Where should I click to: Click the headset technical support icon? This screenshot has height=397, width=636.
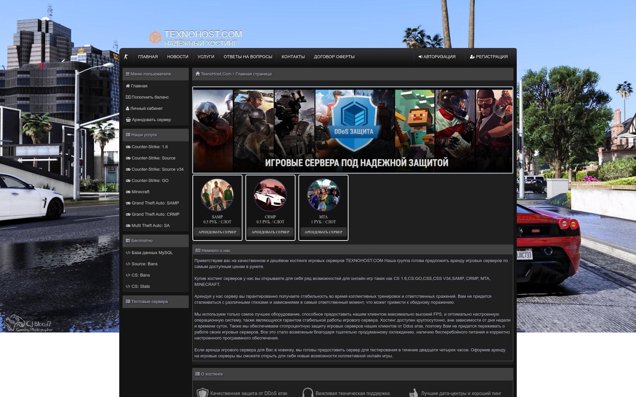(x=308, y=393)
